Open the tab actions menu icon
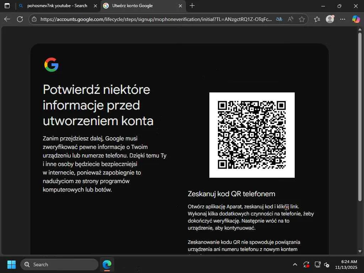This screenshot has width=364, height=273. click(7, 6)
